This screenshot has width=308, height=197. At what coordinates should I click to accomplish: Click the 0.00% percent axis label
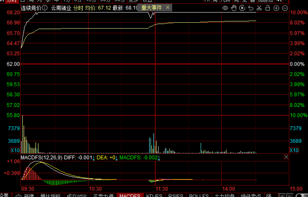coord(297,64)
